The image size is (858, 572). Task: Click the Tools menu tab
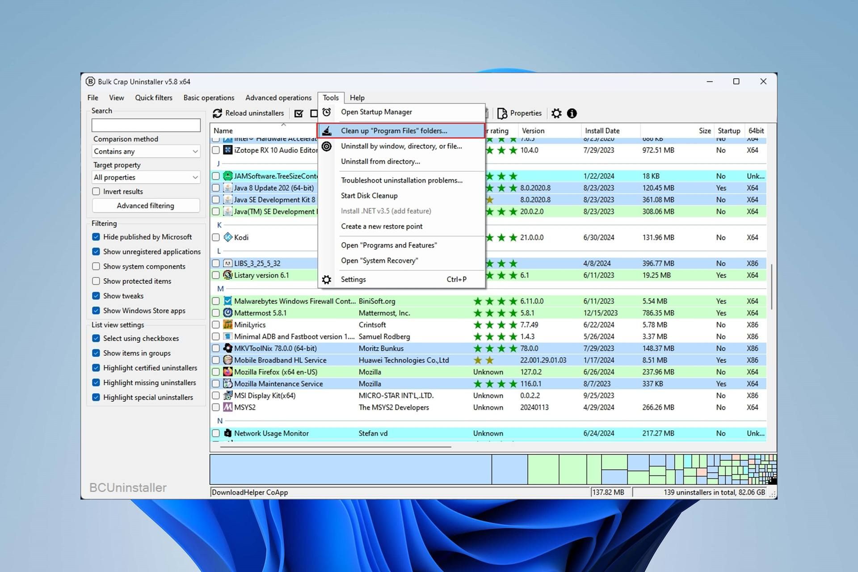point(330,97)
